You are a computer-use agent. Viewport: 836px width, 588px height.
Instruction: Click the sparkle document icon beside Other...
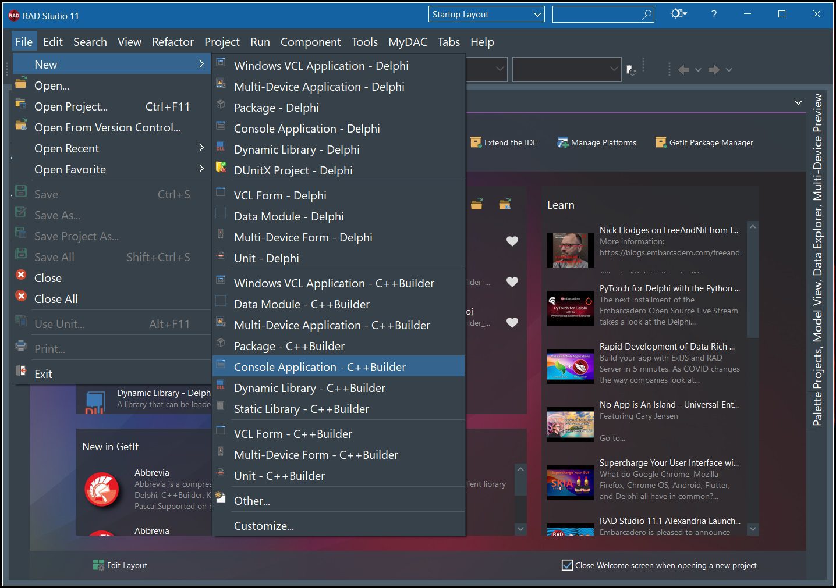coord(220,497)
